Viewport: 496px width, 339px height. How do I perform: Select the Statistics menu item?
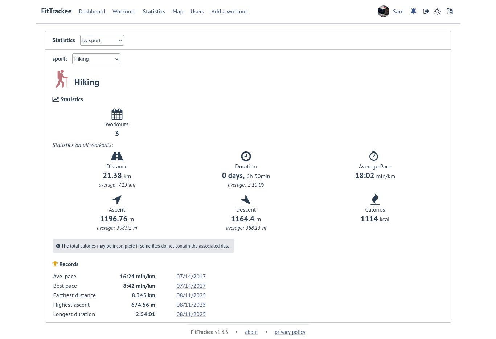pos(154,12)
